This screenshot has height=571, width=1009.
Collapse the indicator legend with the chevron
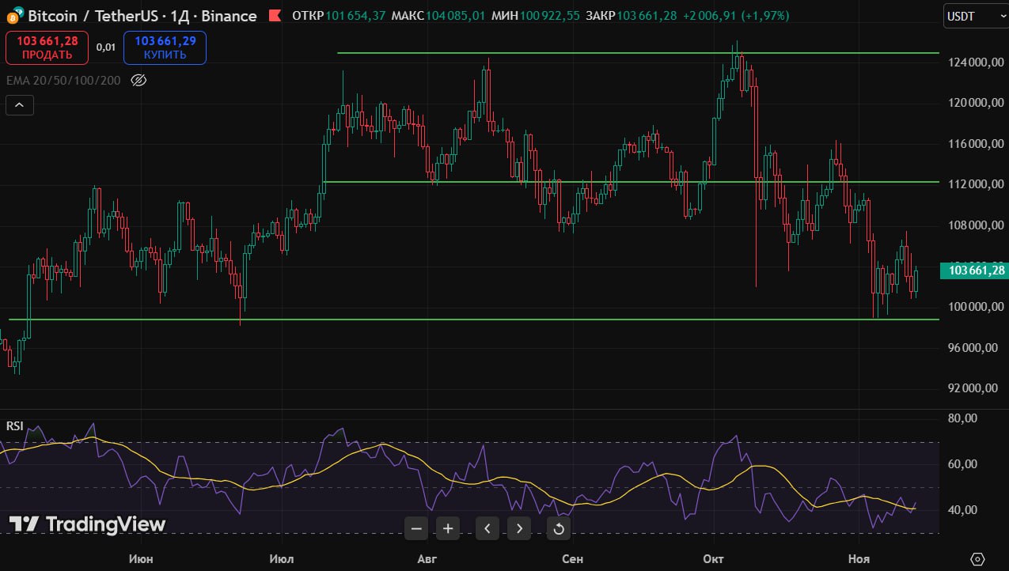[x=20, y=105]
